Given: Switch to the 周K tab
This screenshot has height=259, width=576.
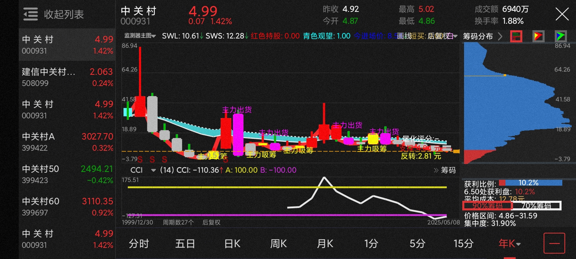Looking at the screenshot, I should (x=278, y=244).
